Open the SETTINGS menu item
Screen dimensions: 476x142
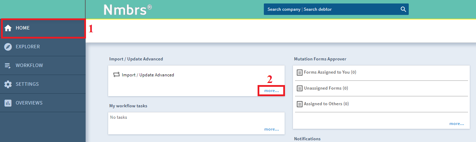43,84
